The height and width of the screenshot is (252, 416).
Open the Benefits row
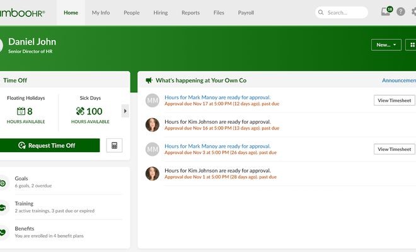[61, 232]
